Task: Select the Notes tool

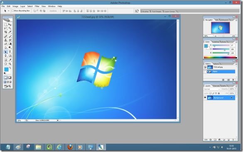Action: [5, 60]
